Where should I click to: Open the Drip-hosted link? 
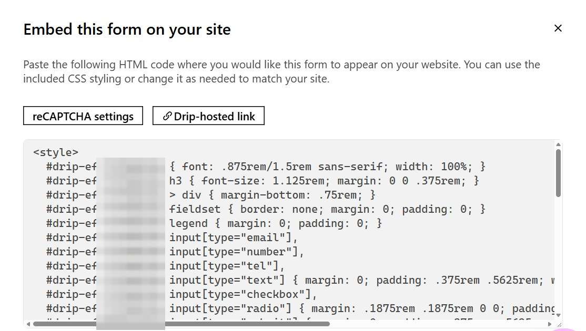208,116
